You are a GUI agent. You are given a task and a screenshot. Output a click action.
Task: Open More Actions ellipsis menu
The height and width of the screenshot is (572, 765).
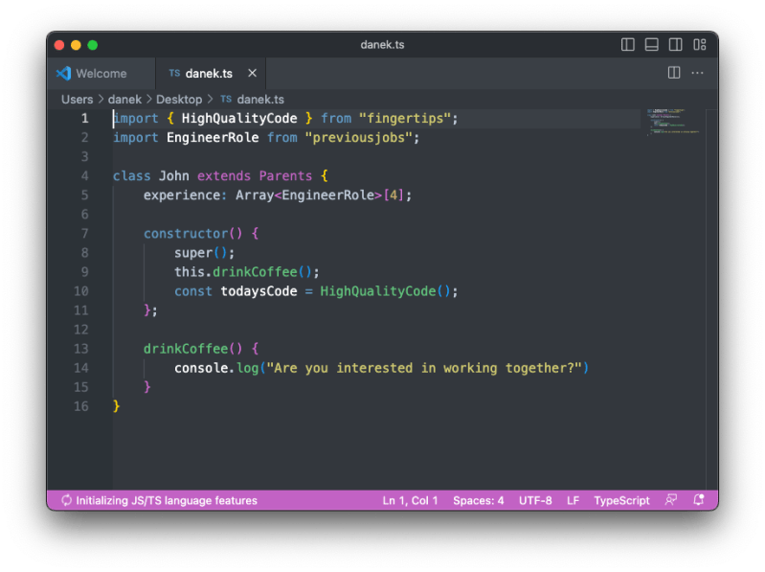coord(697,73)
